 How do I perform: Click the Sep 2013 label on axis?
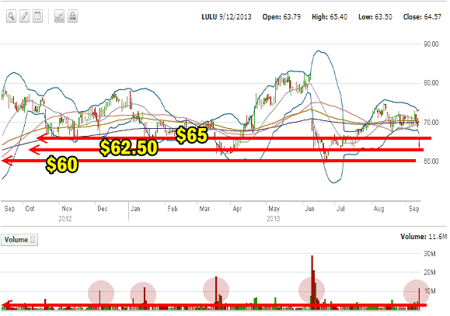(413, 209)
